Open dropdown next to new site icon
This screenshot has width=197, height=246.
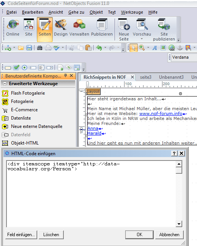[14, 48]
